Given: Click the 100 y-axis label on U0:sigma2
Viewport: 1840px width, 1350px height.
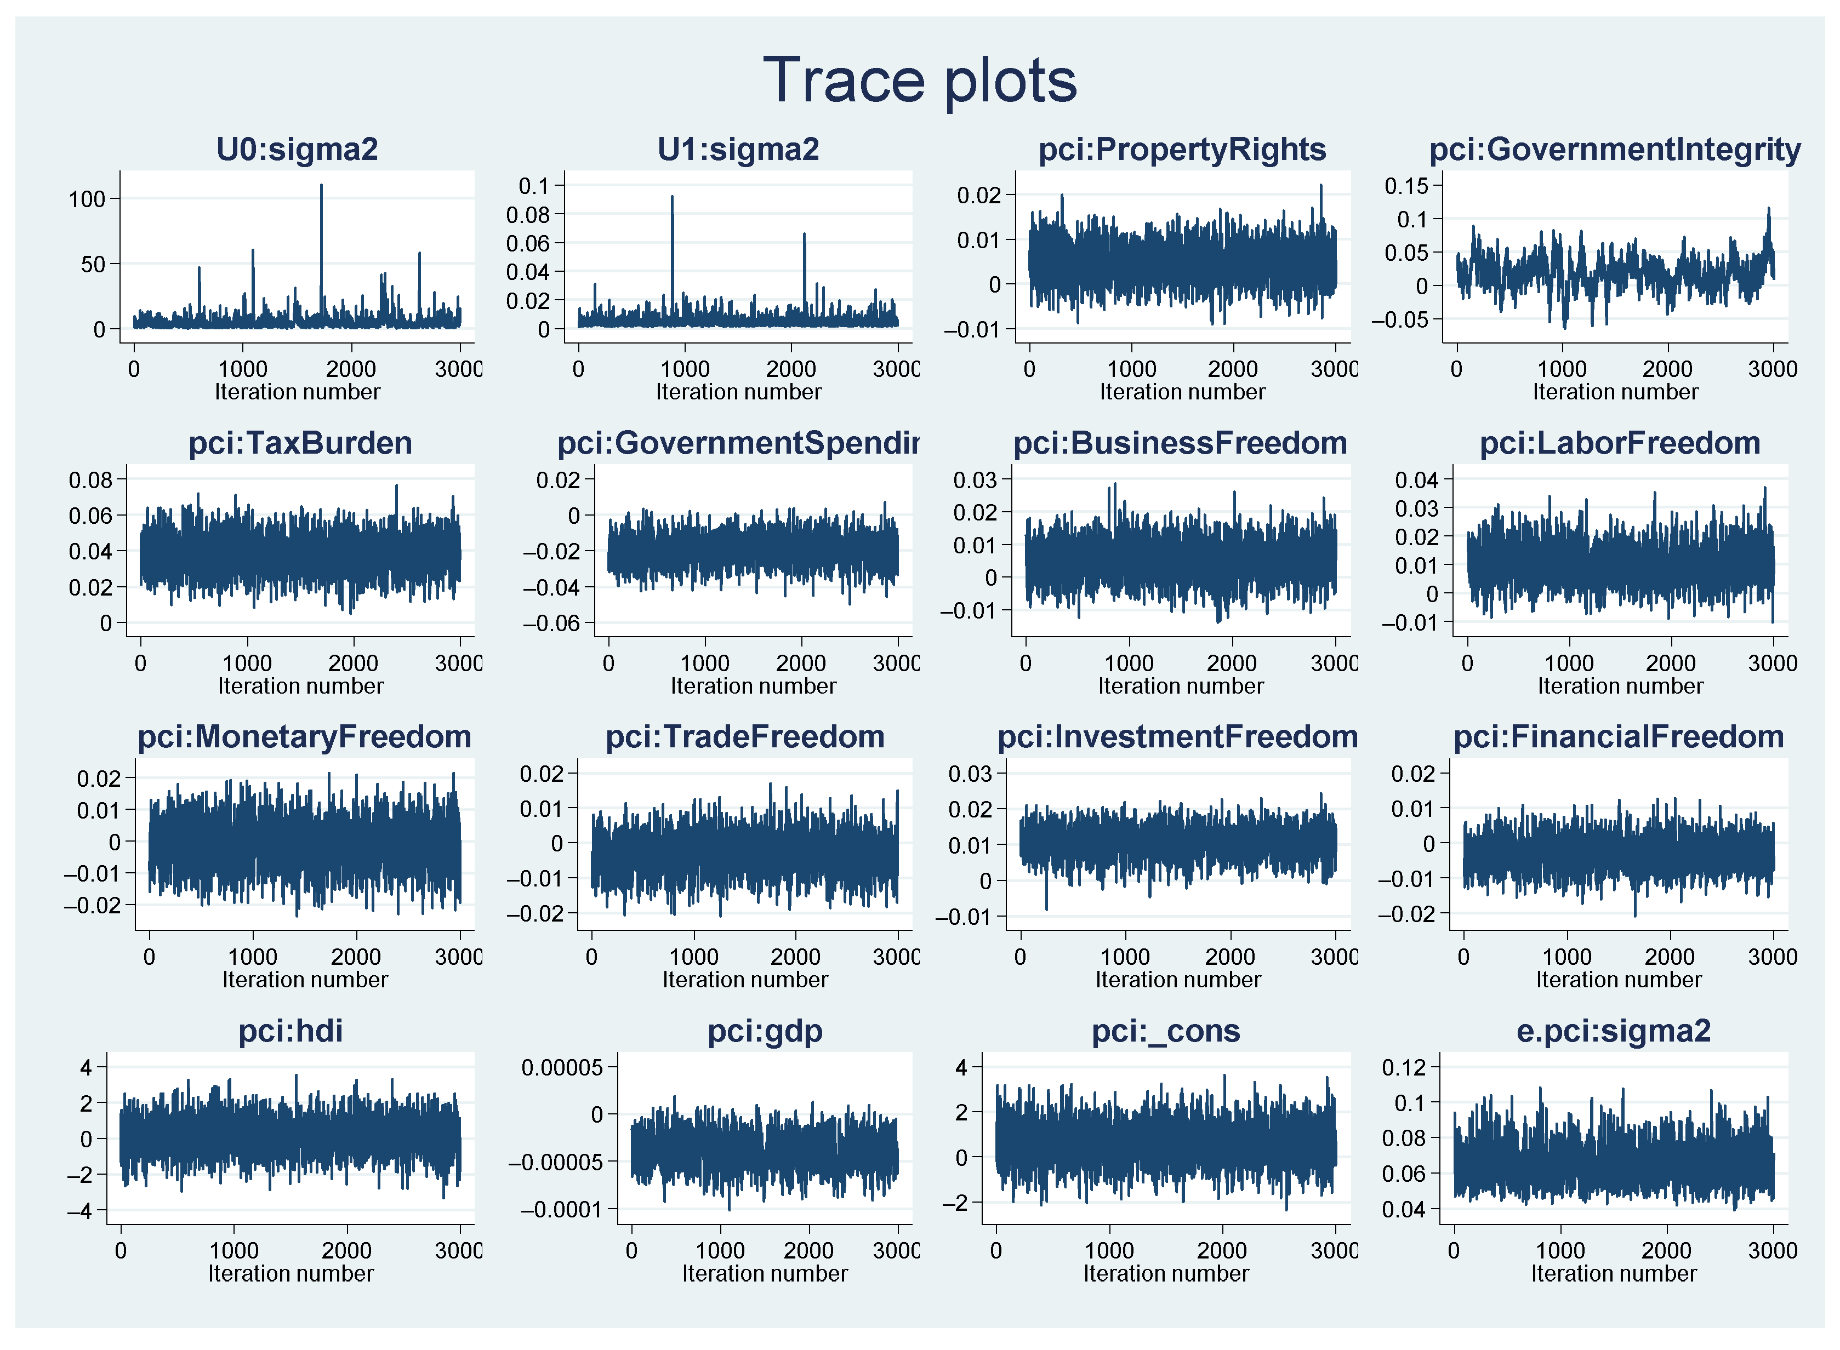Looking at the screenshot, I should tap(87, 198).
